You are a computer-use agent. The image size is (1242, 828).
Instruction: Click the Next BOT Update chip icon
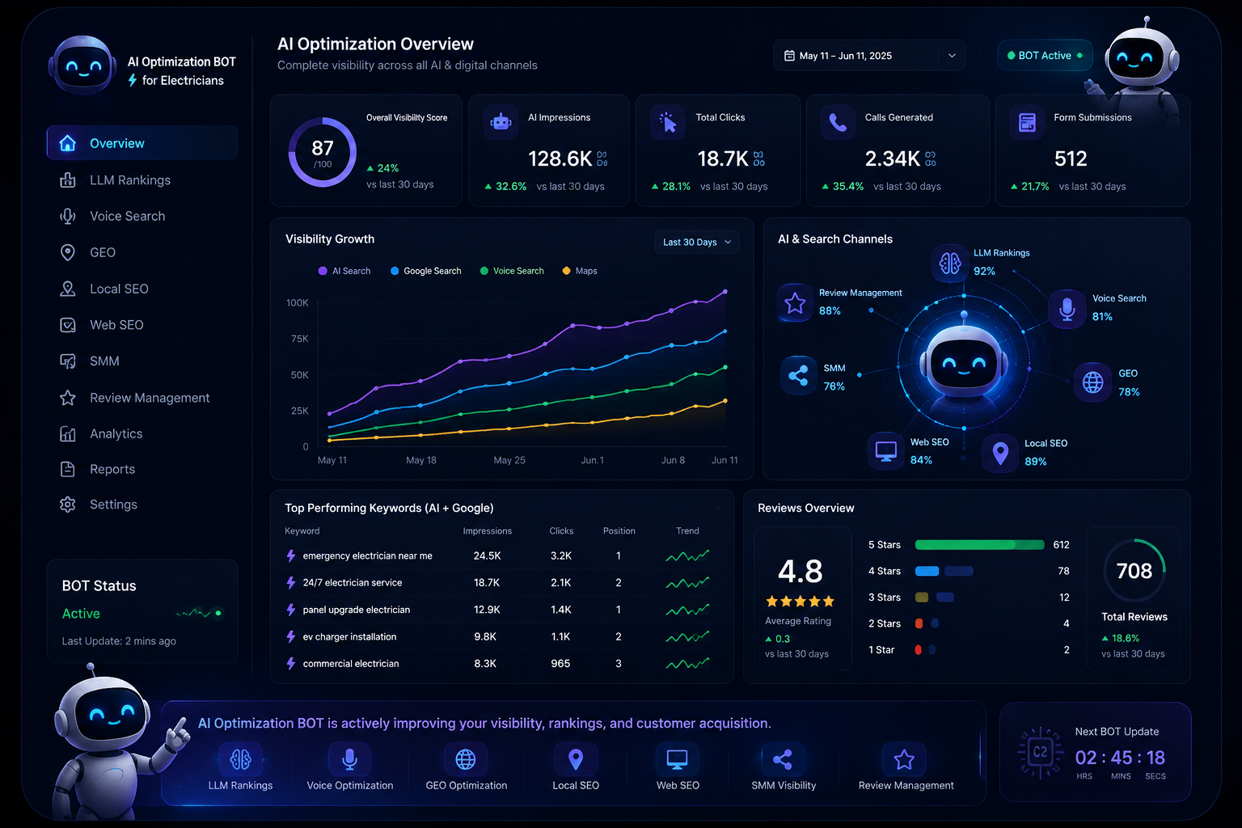pyautogui.click(x=1040, y=752)
